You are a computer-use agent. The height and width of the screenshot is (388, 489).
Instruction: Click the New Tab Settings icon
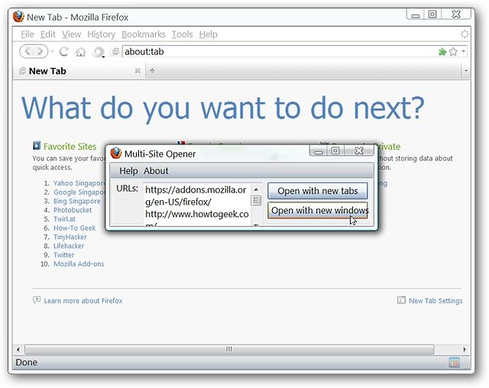click(401, 300)
